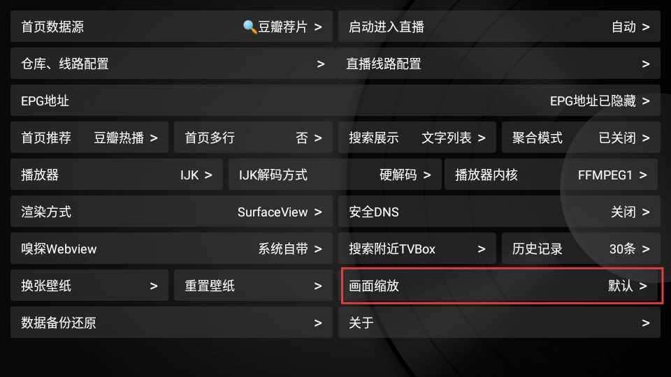Change 播放器内核 from FFMPEG1
This screenshot has width=671, height=377.
[x=551, y=175]
